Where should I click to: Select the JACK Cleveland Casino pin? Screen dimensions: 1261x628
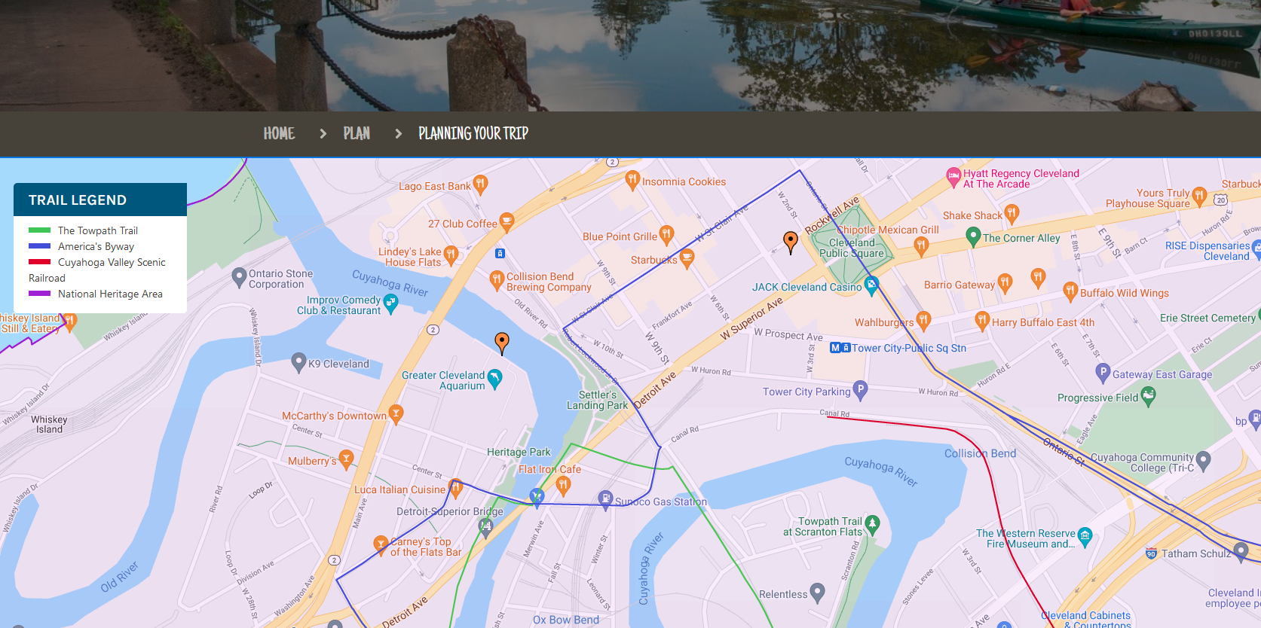872,285
